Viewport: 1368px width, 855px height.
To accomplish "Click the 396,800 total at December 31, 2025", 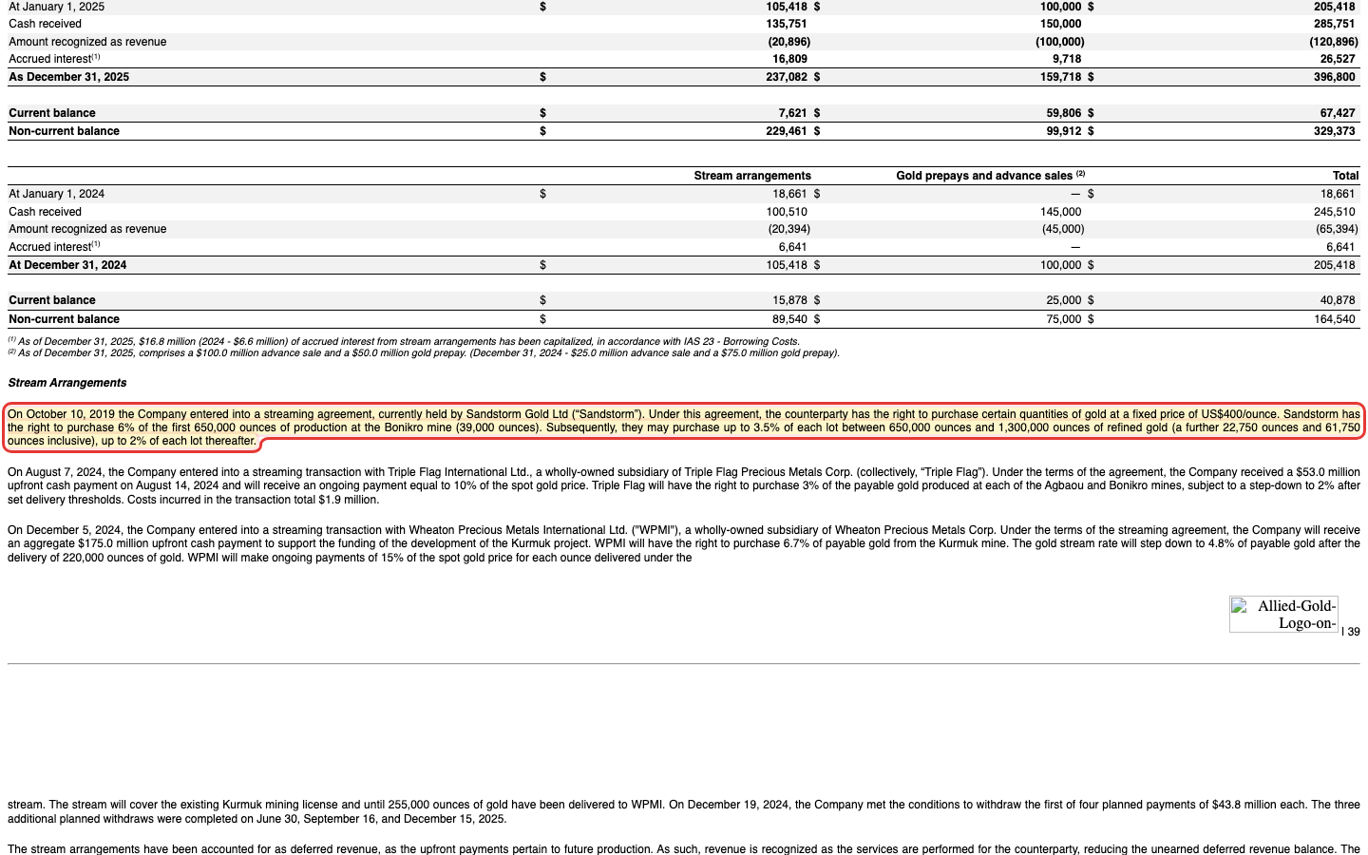I will [1334, 77].
